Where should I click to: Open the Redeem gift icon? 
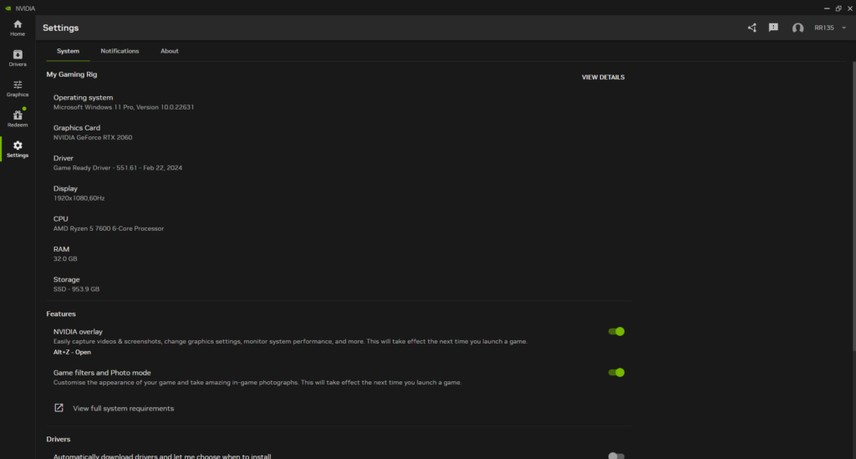[18, 118]
